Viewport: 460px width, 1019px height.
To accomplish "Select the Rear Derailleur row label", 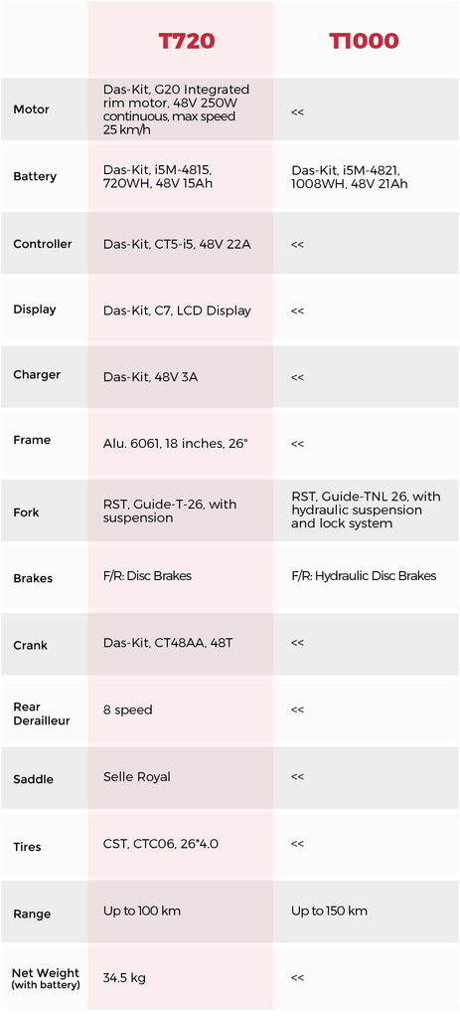I will 42,713.
